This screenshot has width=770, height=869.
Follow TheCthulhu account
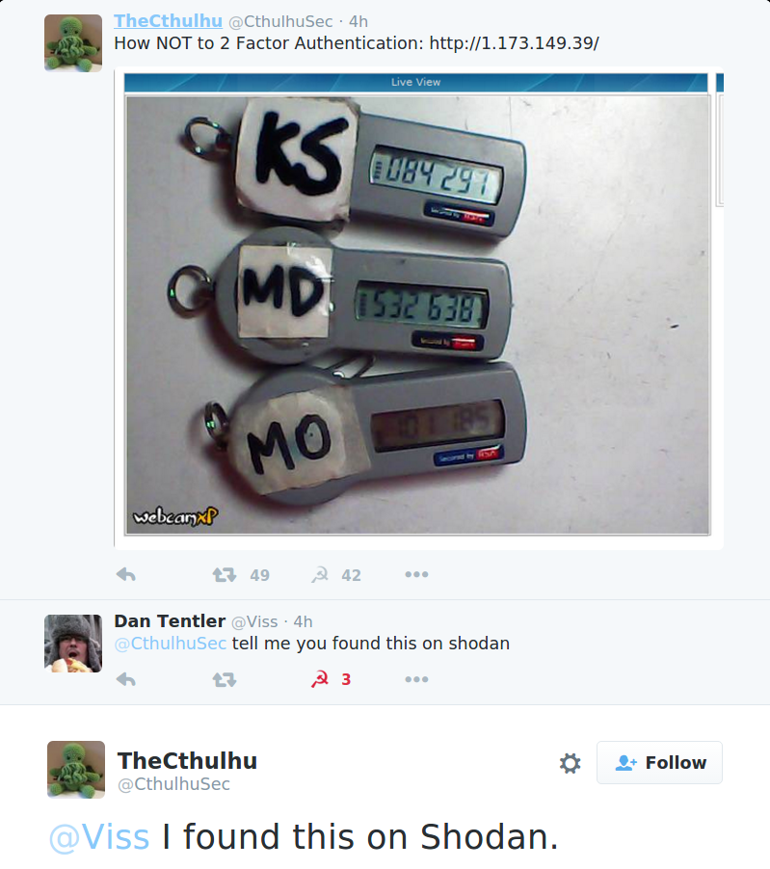660,763
